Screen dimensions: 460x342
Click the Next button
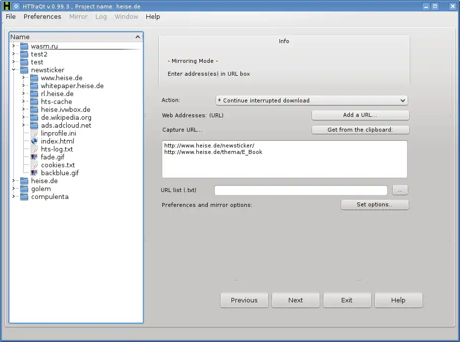[295, 300]
